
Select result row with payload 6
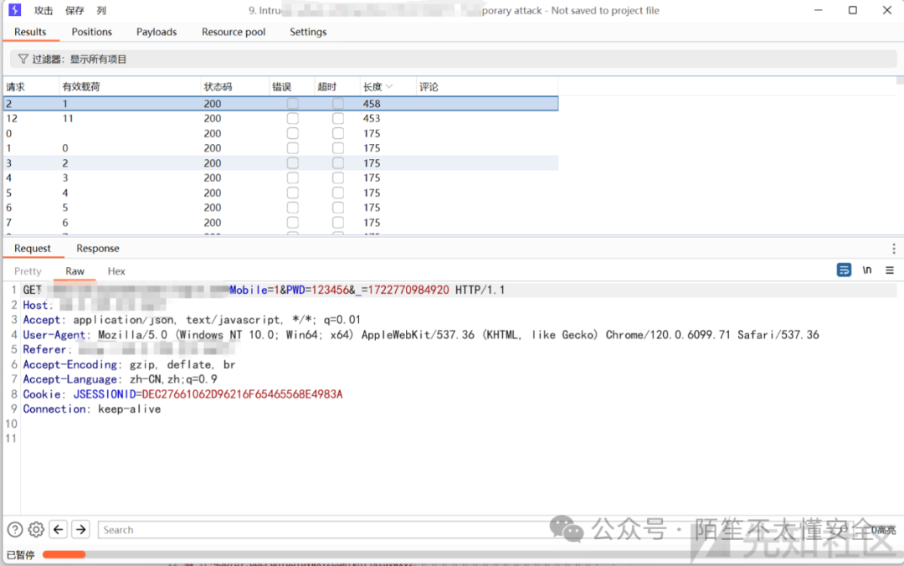coord(280,223)
